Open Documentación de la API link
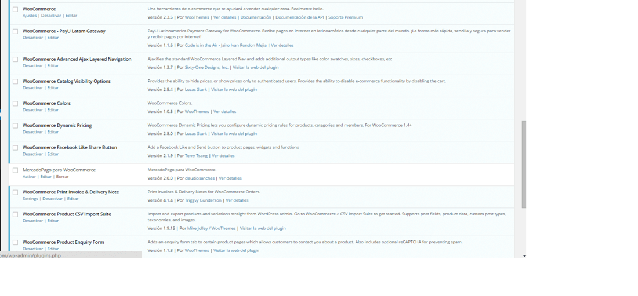638x296 pixels. (299, 17)
